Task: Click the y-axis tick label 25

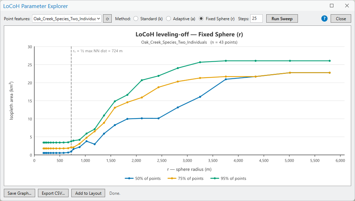Action: click(x=30, y=65)
